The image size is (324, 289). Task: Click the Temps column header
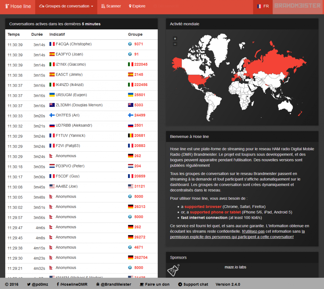pos(14,34)
